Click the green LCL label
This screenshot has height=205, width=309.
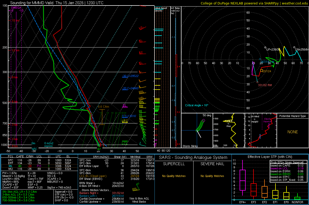pos(125,143)
